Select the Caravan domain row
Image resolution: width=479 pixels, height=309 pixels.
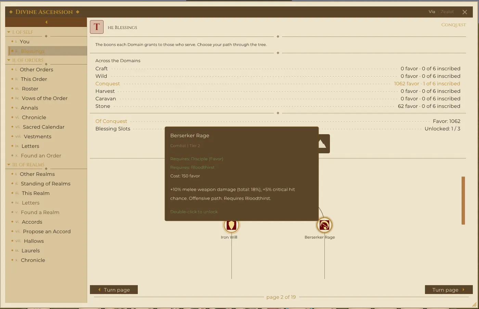pyautogui.click(x=278, y=99)
